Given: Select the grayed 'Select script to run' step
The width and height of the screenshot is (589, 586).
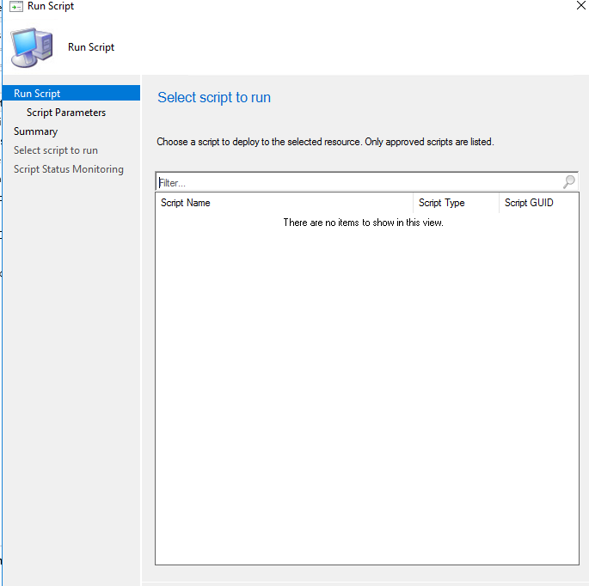Looking at the screenshot, I should click(x=56, y=150).
